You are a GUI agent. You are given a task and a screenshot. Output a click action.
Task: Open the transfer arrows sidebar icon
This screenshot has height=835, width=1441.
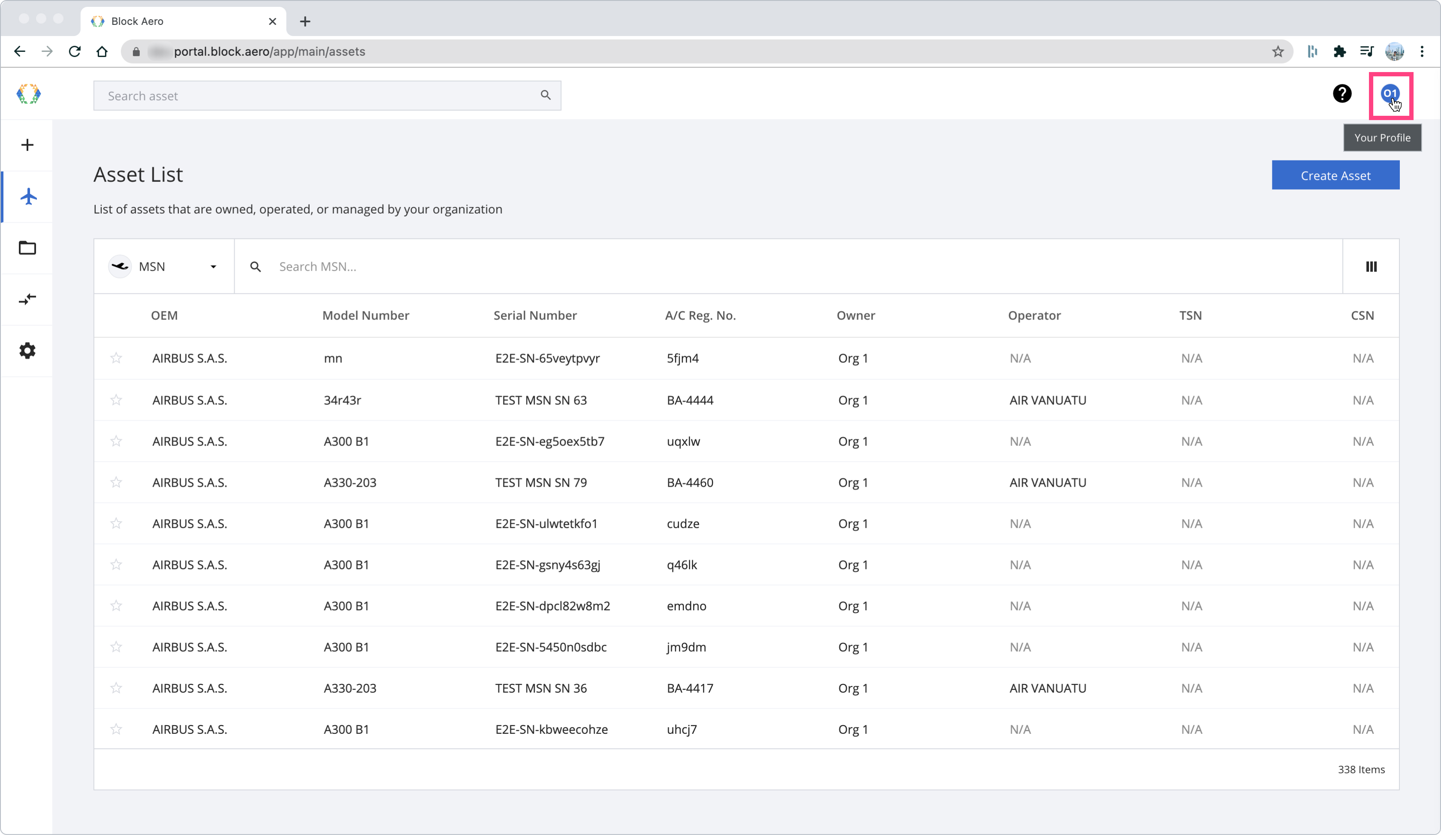click(27, 299)
